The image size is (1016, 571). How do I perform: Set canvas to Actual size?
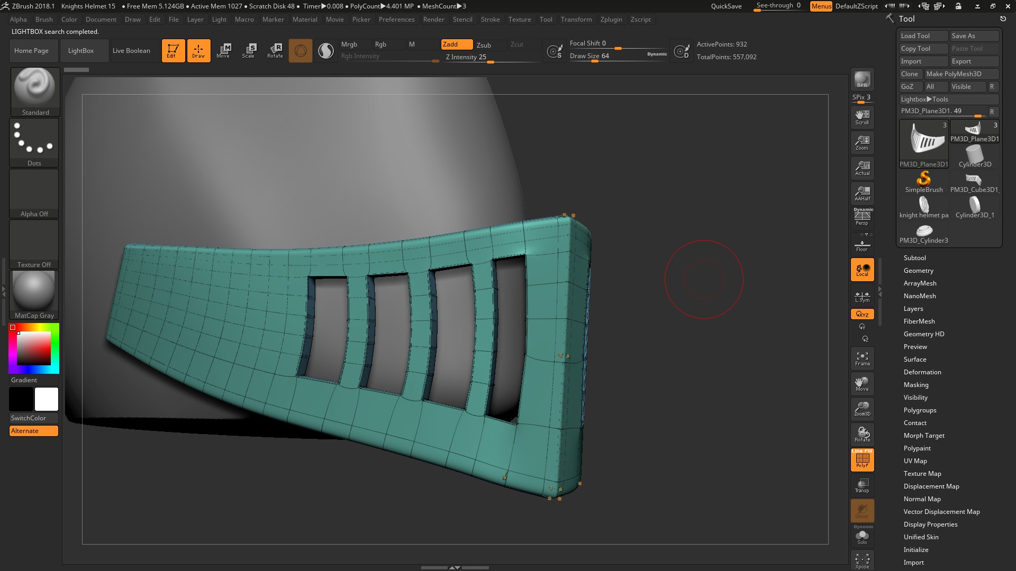pyautogui.click(x=862, y=168)
